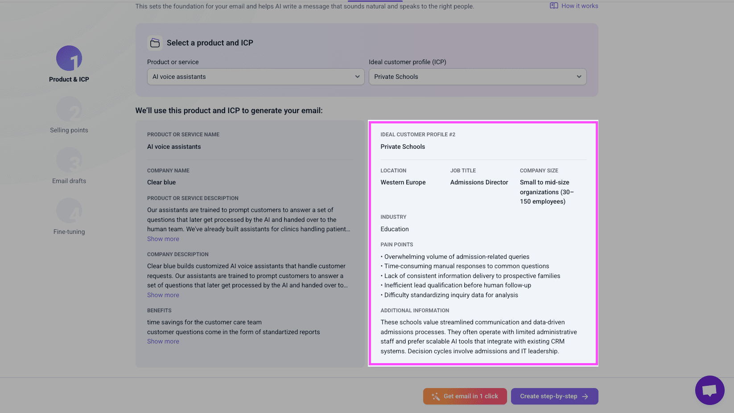Select the Email drafts step label

coord(69,181)
